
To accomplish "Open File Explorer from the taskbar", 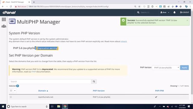I will (59, 106).
